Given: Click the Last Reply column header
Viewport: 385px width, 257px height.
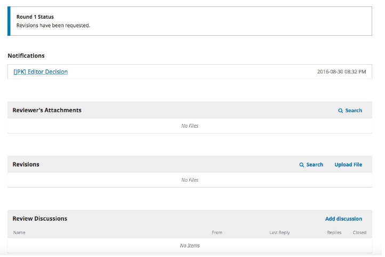Looking at the screenshot, I should (279, 232).
